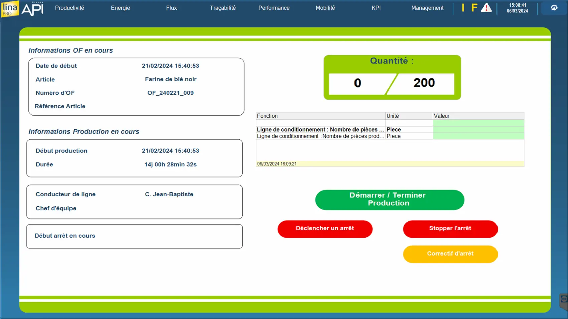Open the Energie menu
This screenshot has height=319, width=568.
tap(120, 8)
